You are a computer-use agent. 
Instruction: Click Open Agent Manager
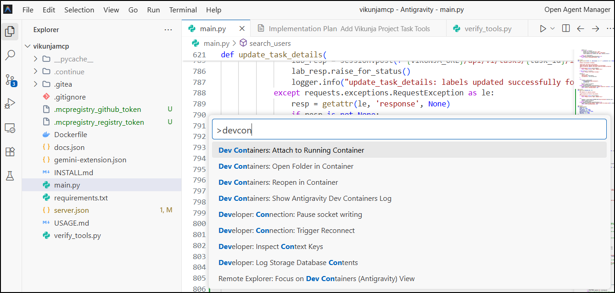coord(577,10)
